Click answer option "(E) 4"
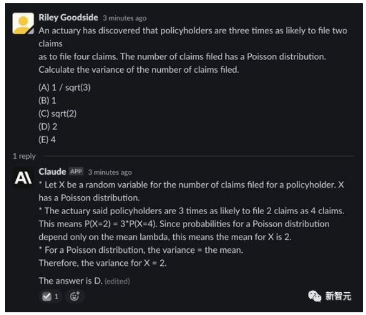The height and width of the screenshot is (315, 366). 48,139
